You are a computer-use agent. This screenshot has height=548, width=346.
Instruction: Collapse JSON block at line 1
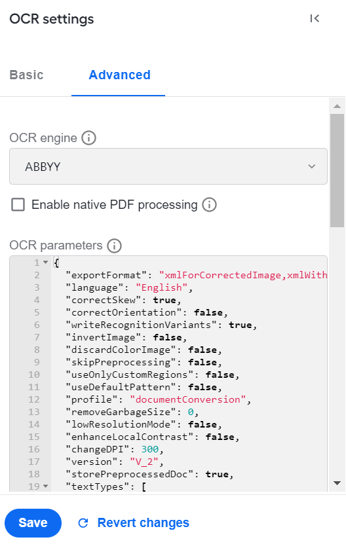coord(45,262)
